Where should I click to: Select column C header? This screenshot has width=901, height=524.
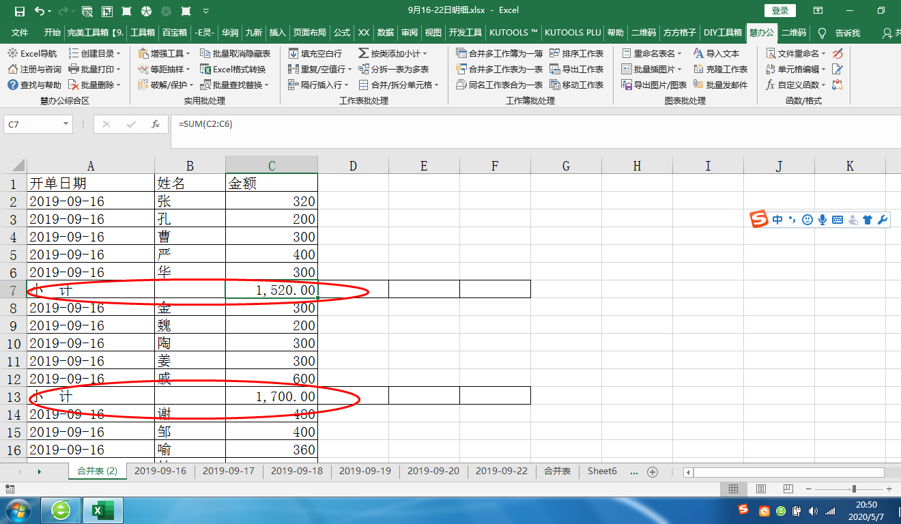click(x=272, y=165)
